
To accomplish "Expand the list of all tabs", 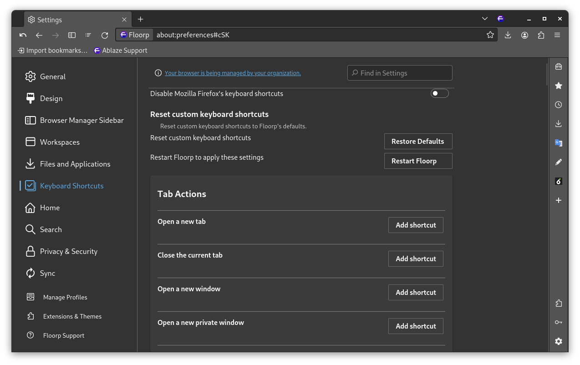I will pos(484,19).
